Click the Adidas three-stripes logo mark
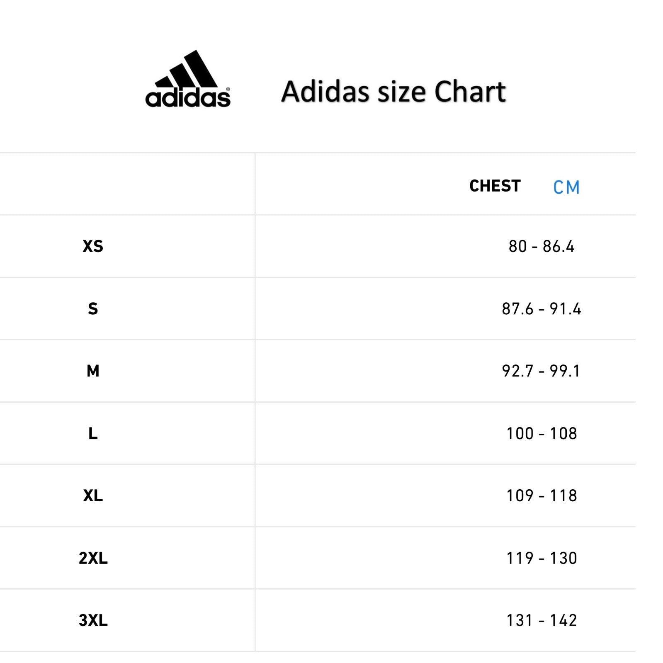This screenshot has width=663, height=663. 189,70
